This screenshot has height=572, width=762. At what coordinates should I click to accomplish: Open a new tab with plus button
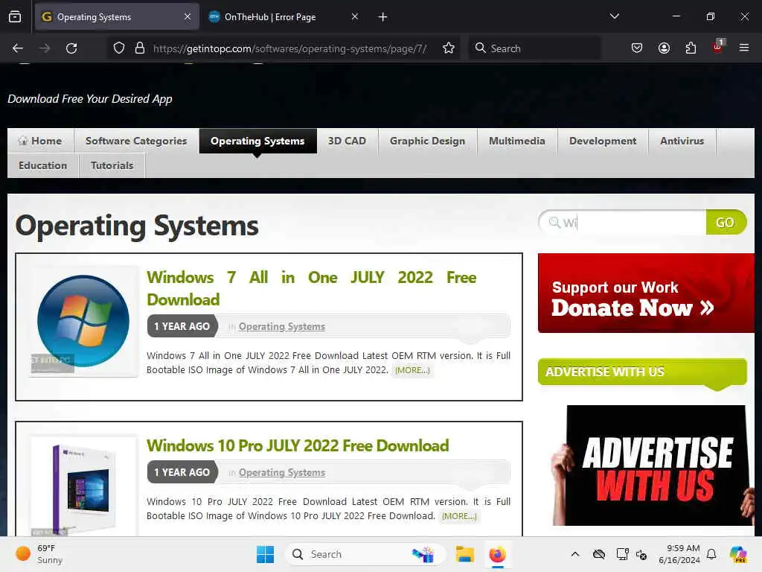[x=383, y=17]
